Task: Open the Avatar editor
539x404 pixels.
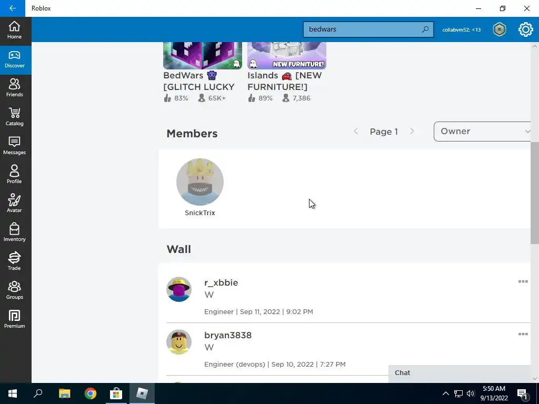Action: [14, 204]
